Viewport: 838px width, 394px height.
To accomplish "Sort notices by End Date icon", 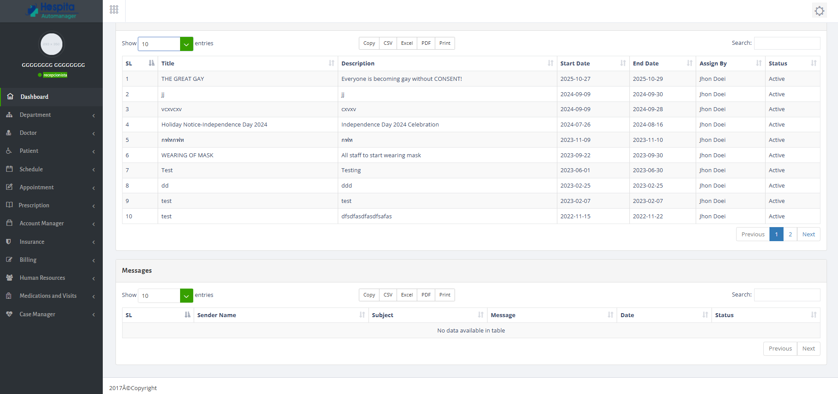I will click(690, 63).
